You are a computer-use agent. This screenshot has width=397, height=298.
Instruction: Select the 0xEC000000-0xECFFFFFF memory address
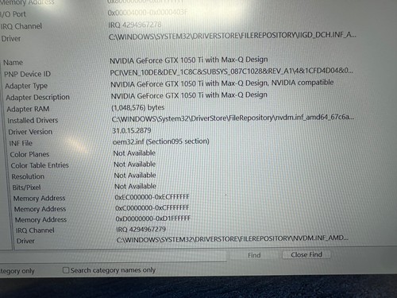click(x=152, y=197)
